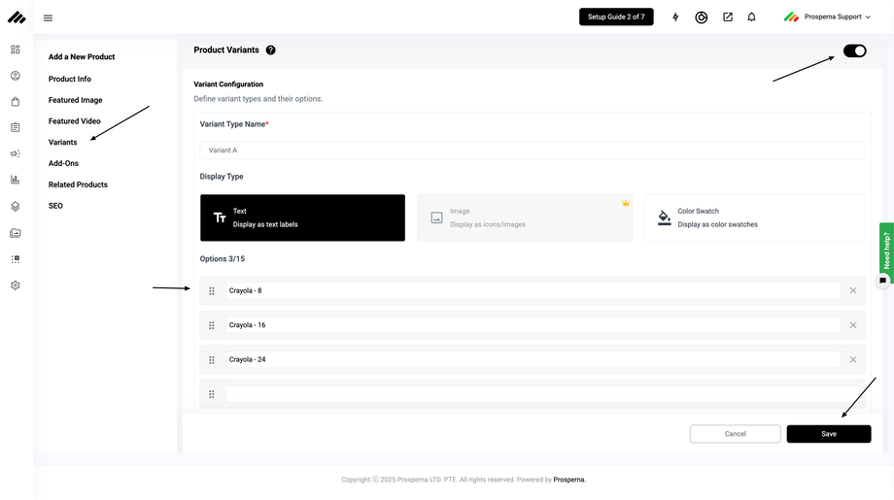
Task: Open the hamburger menu icon
Action: (x=48, y=17)
